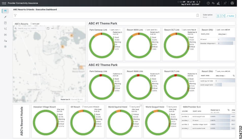This screenshot has width=242, height=139.
Task: Go to the previous time interval arrow
Action: [x=197, y=2]
